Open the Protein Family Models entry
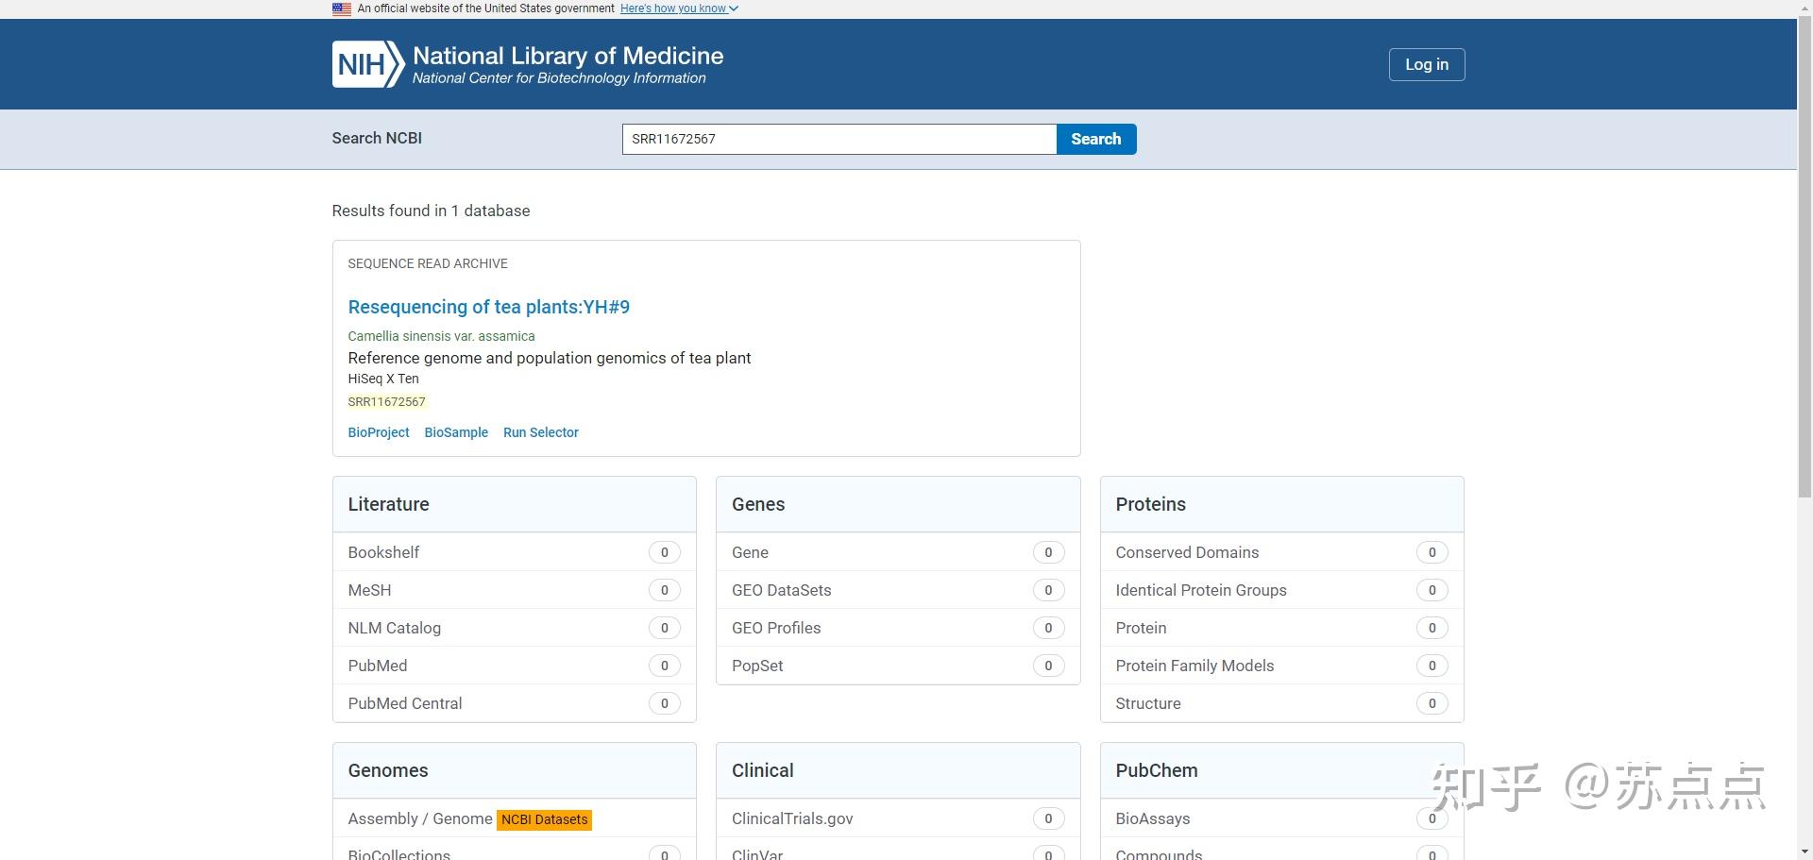Viewport: 1813px width, 860px height. coord(1194,666)
